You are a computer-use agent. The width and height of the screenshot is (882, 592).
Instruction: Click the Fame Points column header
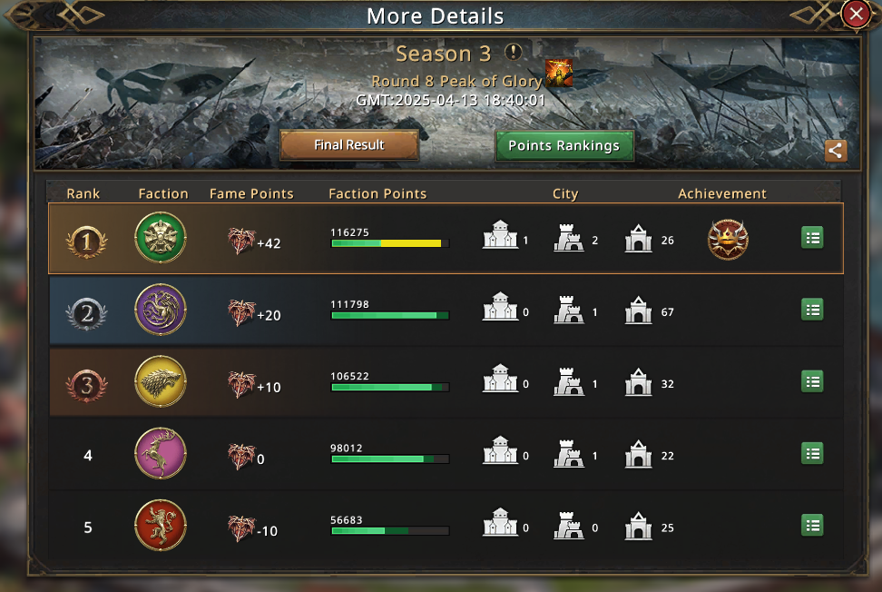coord(251,193)
